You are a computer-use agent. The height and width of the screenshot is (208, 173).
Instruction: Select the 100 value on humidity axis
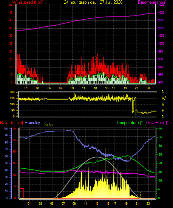click(6, 129)
